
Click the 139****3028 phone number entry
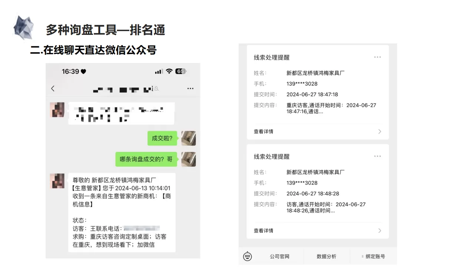302,83
